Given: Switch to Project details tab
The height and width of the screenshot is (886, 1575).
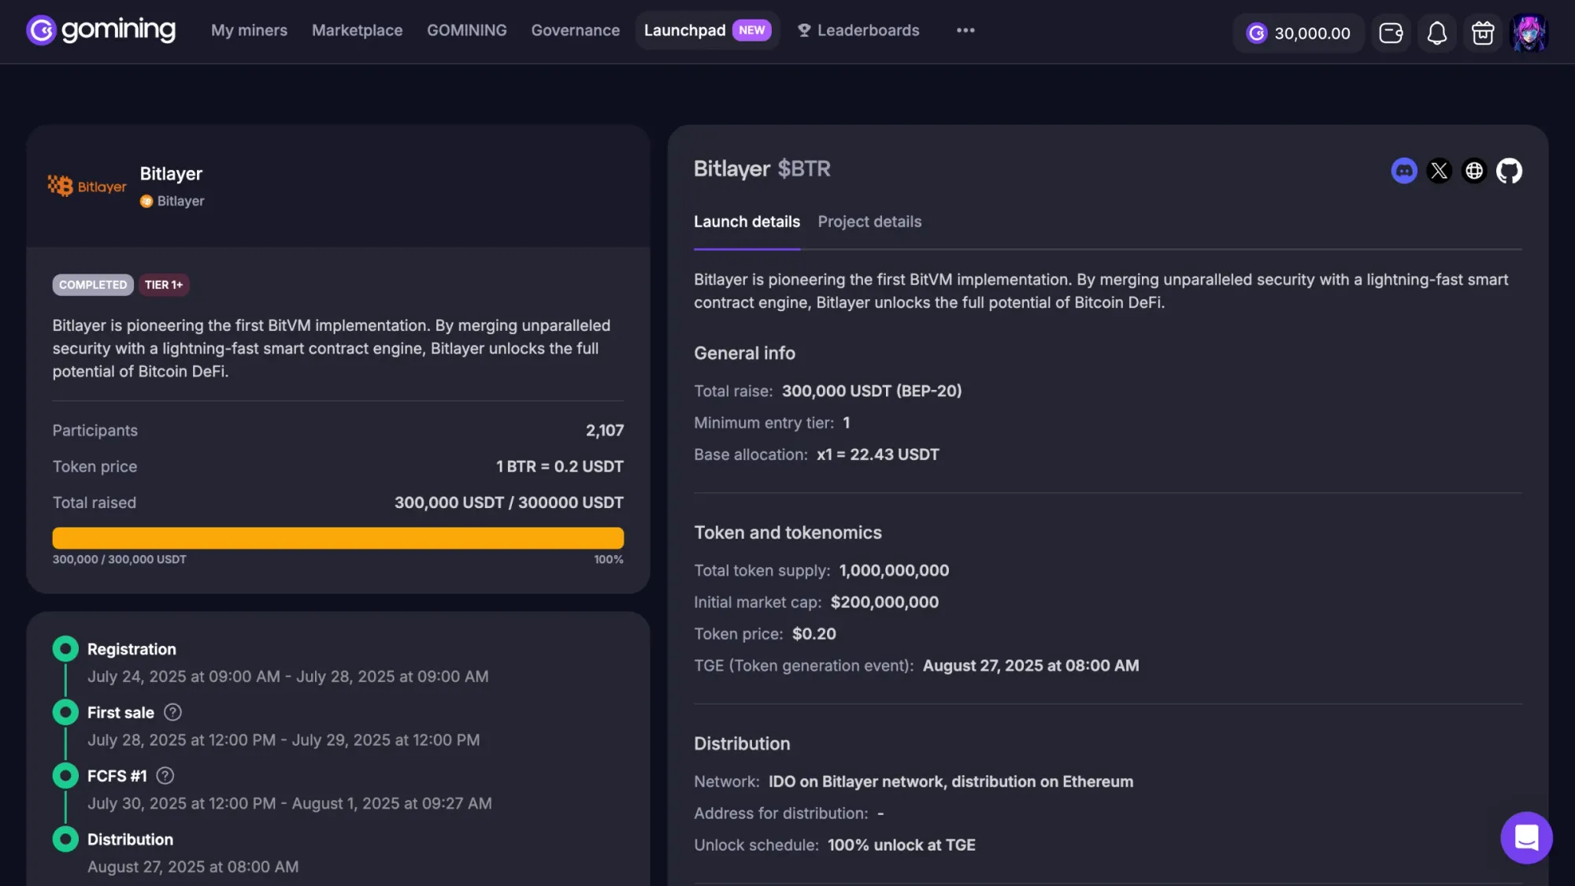Looking at the screenshot, I should (869, 222).
